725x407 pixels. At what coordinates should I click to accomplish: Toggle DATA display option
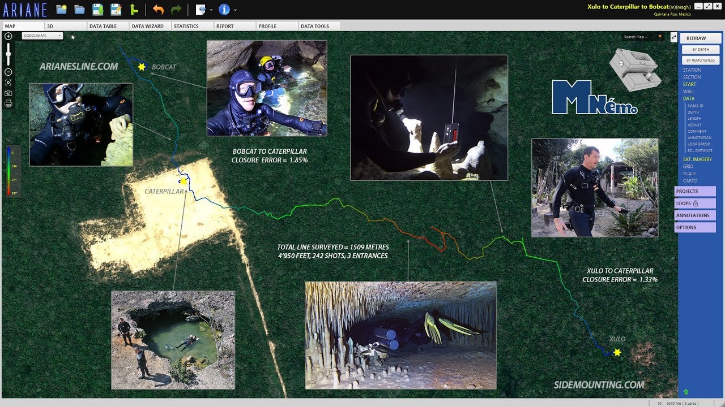click(x=688, y=98)
